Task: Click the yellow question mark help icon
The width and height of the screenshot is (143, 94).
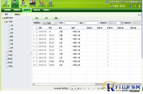Action: click(135, 6)
